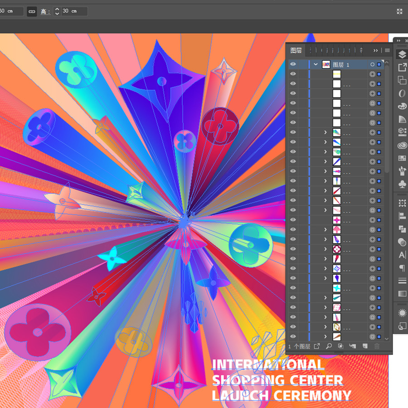Click the target circle of the cyan star sublayer
The width and height of the screenshot is (408, 408).
372,288
